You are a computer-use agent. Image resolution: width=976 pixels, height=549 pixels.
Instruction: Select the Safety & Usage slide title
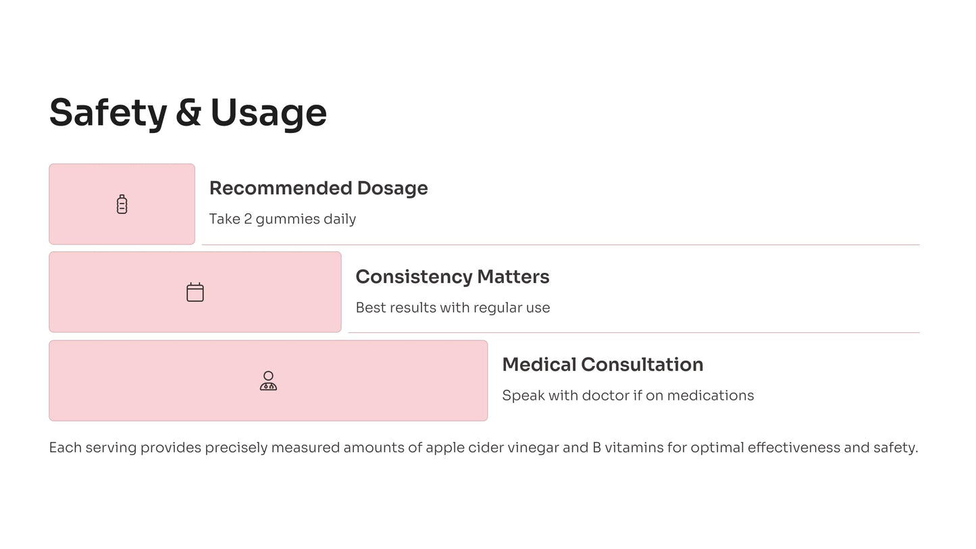click(188, 113)
